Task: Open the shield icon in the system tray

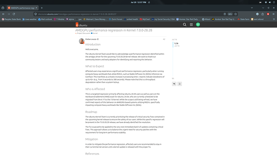Action: 266,2
